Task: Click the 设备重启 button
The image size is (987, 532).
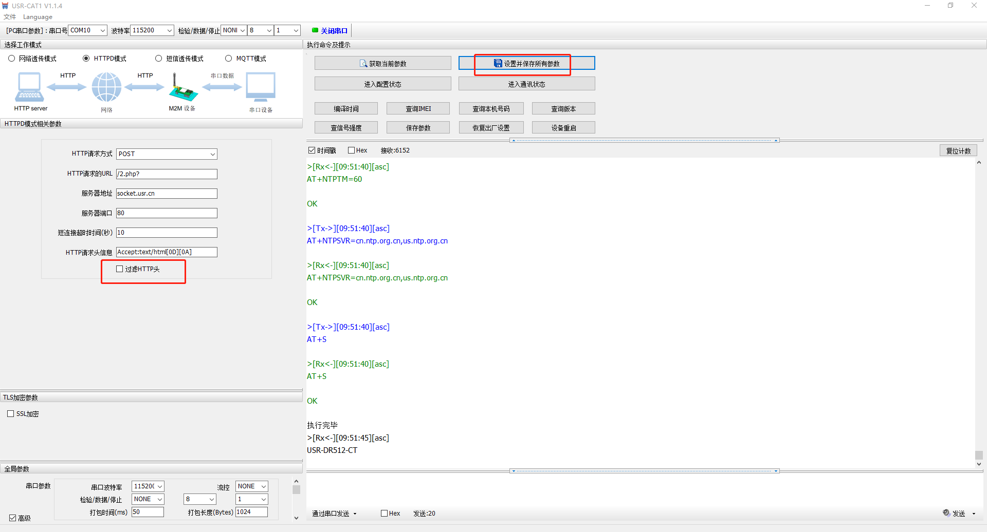Action: (563, 128)
